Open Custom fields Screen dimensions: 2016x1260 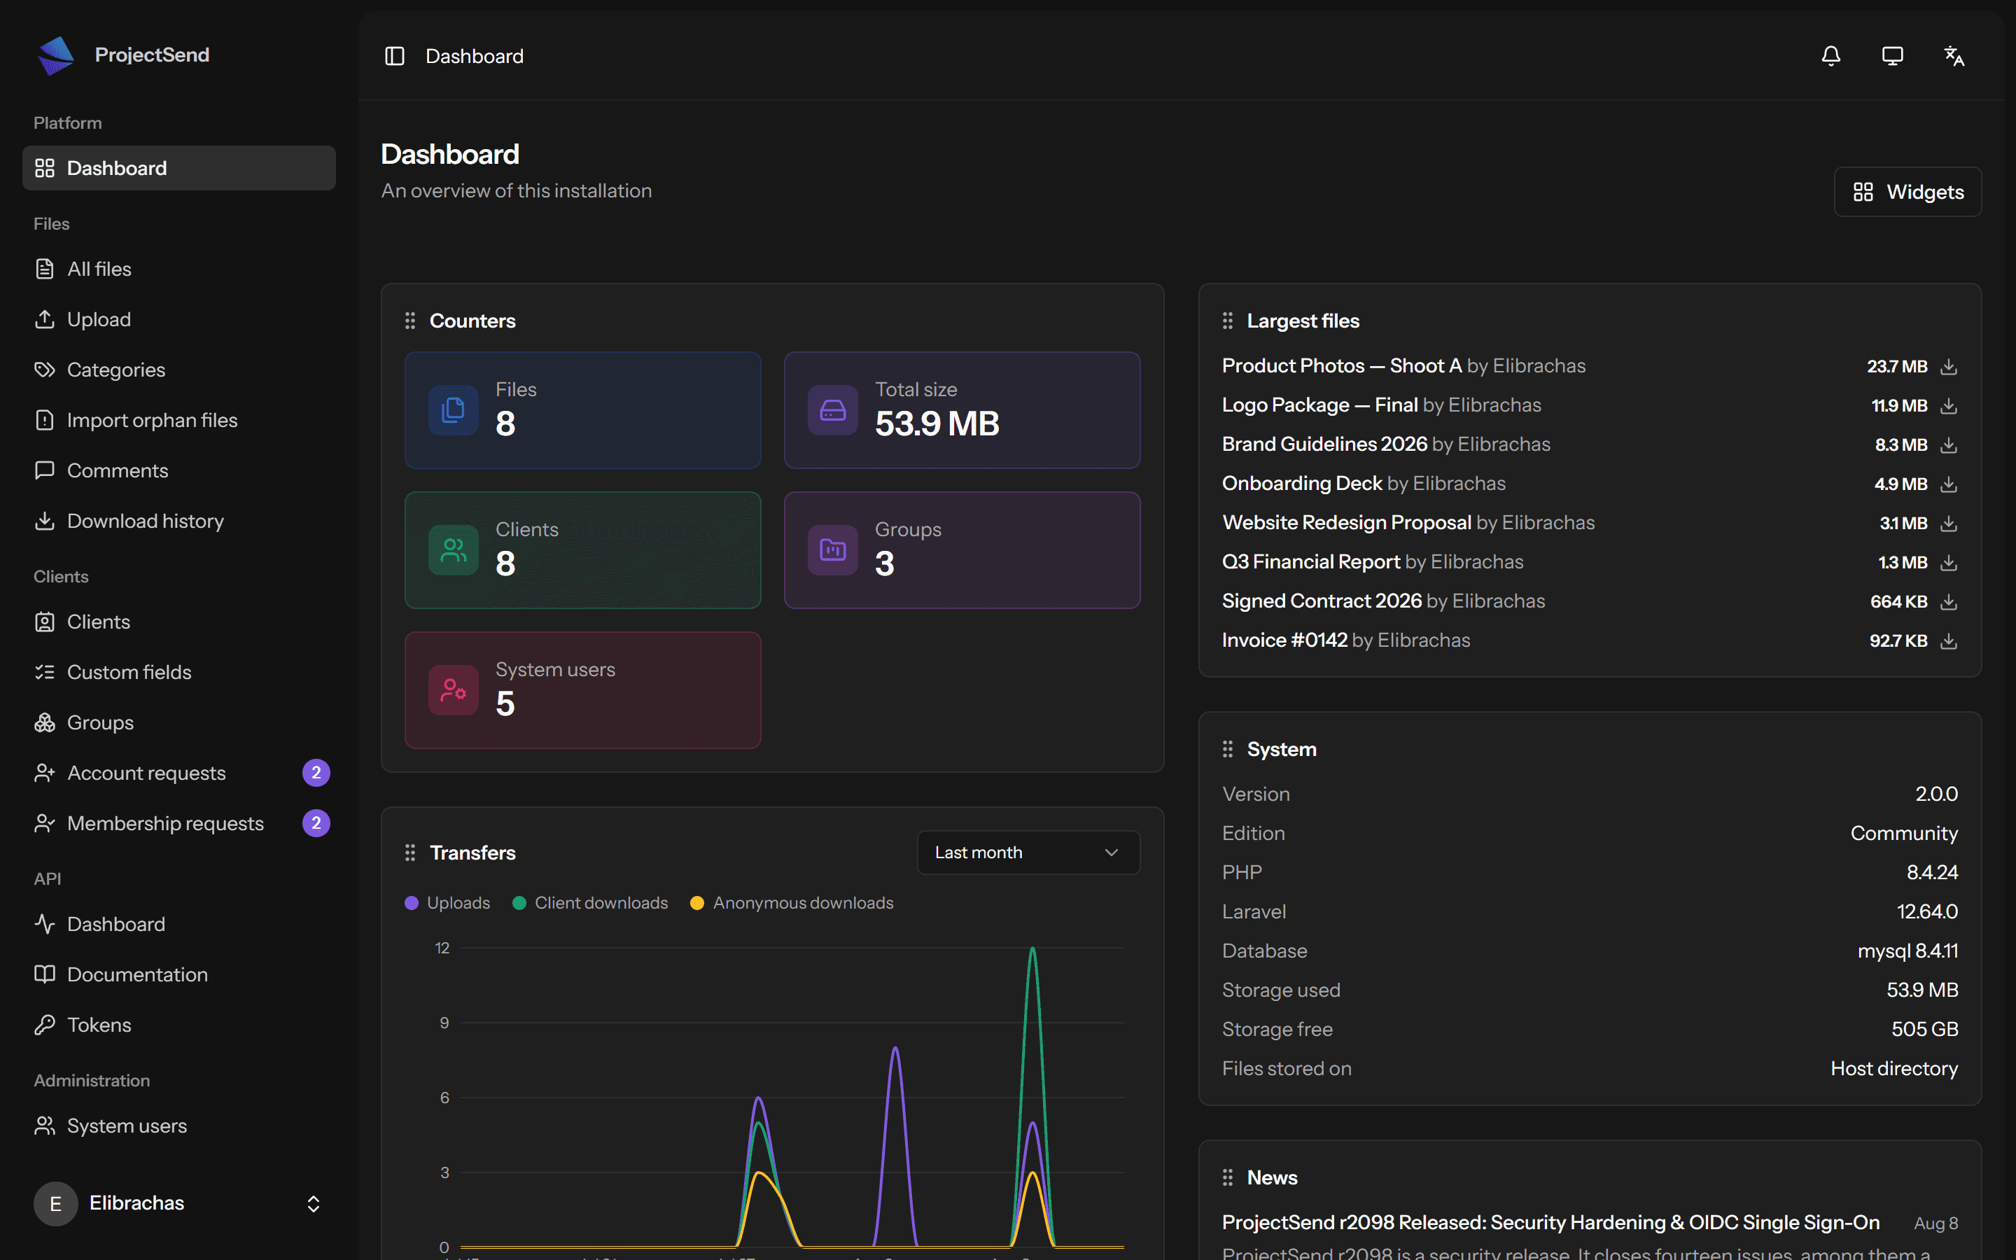179,673
